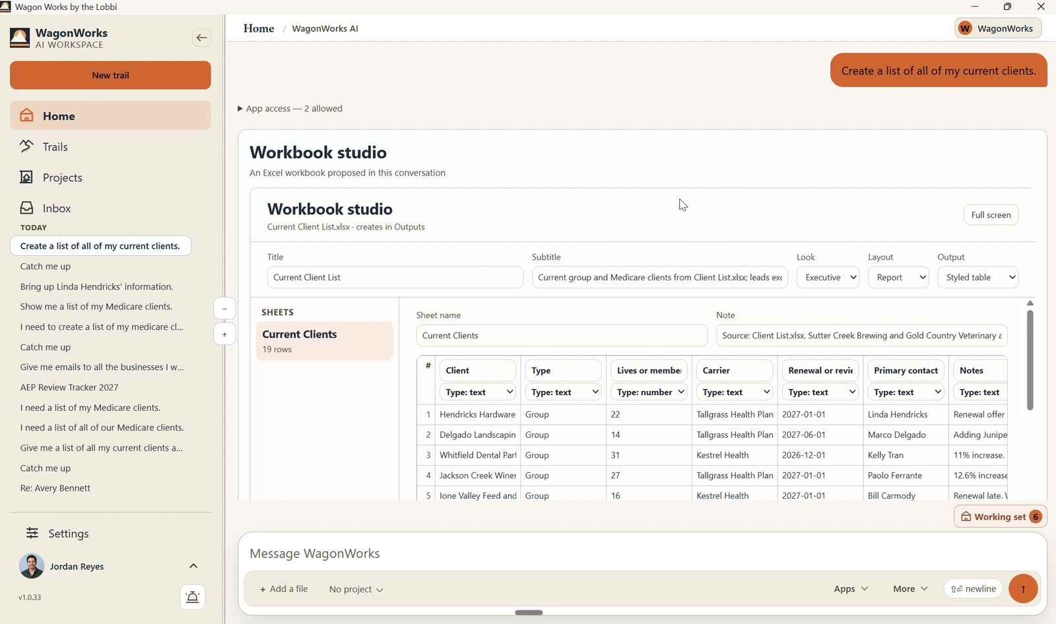This screenshot has height=624, width=1056.
Task: Change Carrier column type dropdown
Action: tap(735, 392)
